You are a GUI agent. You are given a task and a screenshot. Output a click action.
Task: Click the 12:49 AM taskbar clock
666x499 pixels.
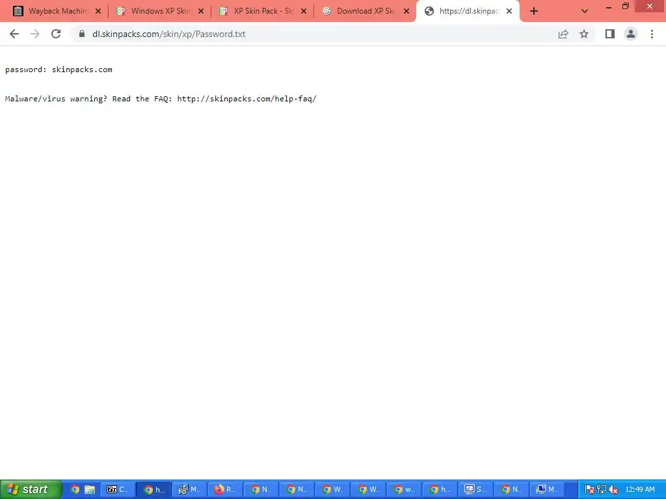[x=640, y=489]
